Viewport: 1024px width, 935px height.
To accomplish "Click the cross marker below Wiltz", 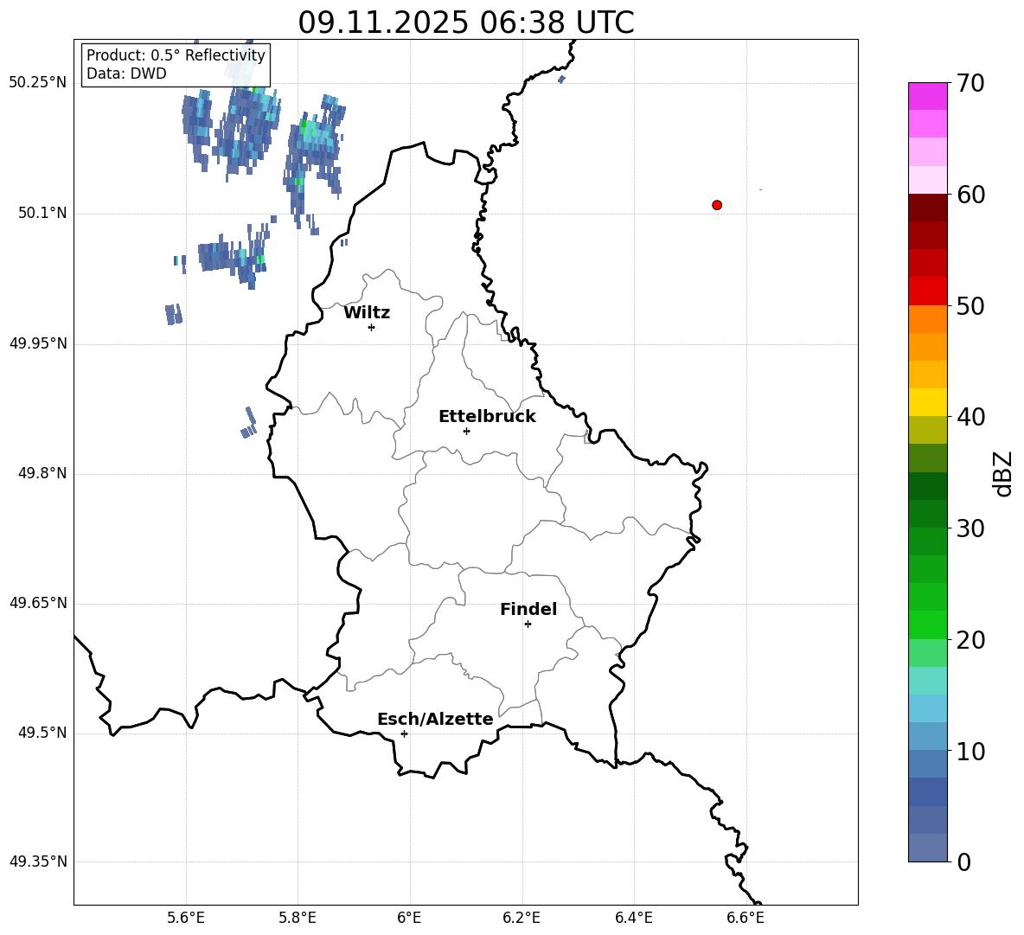I will (372, 327).
